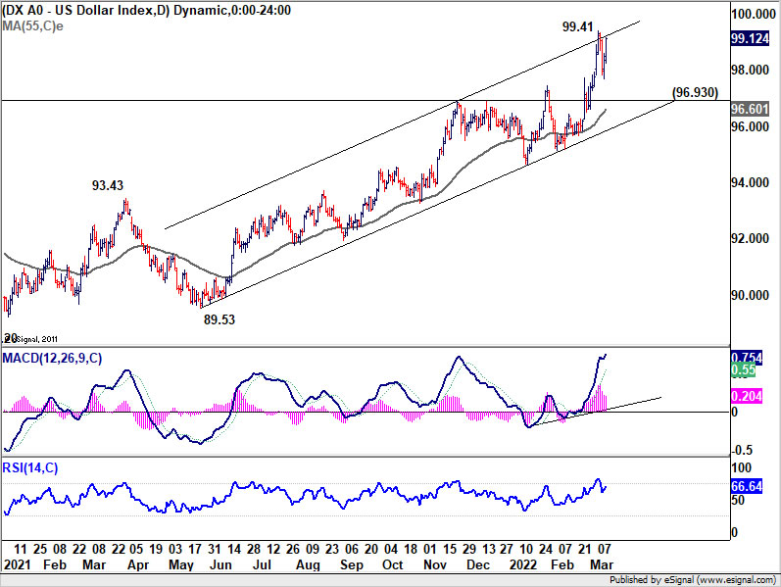The height and width of the screenshot is (587, 781).
Task: Click the -0.5 MACD axis label
Action: point(742,450)
